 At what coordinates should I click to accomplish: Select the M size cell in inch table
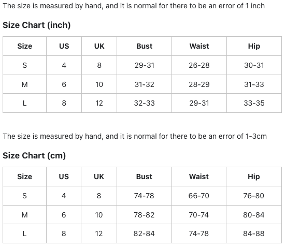[25, 84]
